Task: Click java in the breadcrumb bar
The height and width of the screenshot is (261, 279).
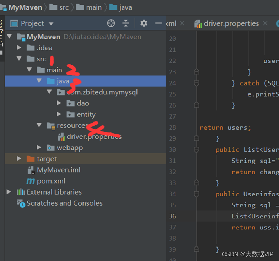Action: tap(125, 8)
